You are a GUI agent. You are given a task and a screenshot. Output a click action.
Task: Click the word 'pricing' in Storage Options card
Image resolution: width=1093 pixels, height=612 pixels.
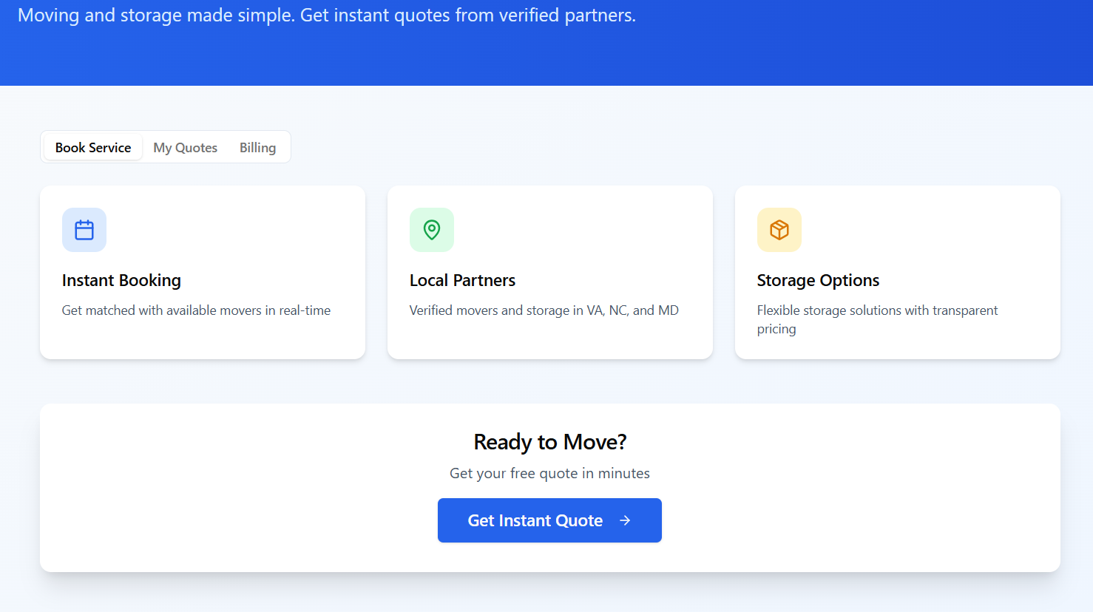[776, 329]
